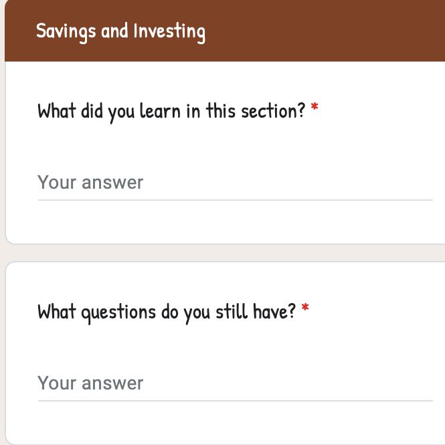Image resolution: width=445 pixels, height=445 pixels.
Task: Click the word 'Investing' in the header
Action: 169,31
